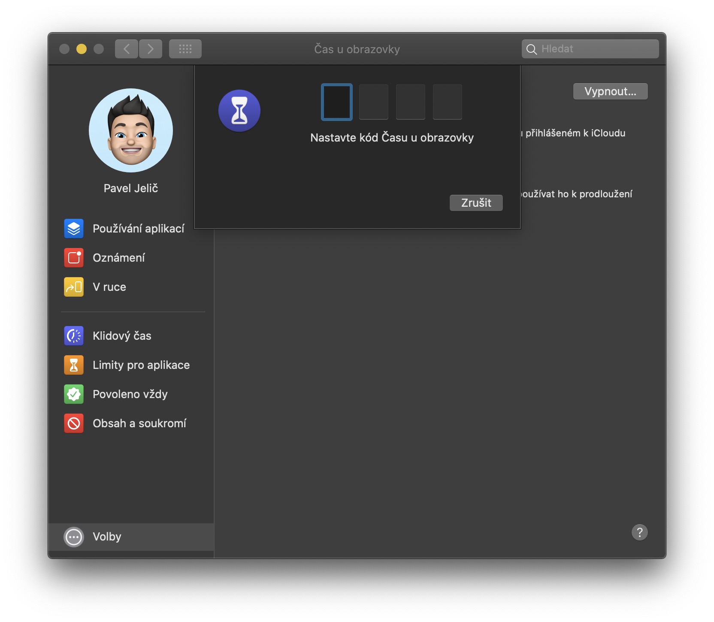The width and height of the screenshot is (714, 622).
Task: Select Klidový čas label in the sidebar
Action: [122, 336]
